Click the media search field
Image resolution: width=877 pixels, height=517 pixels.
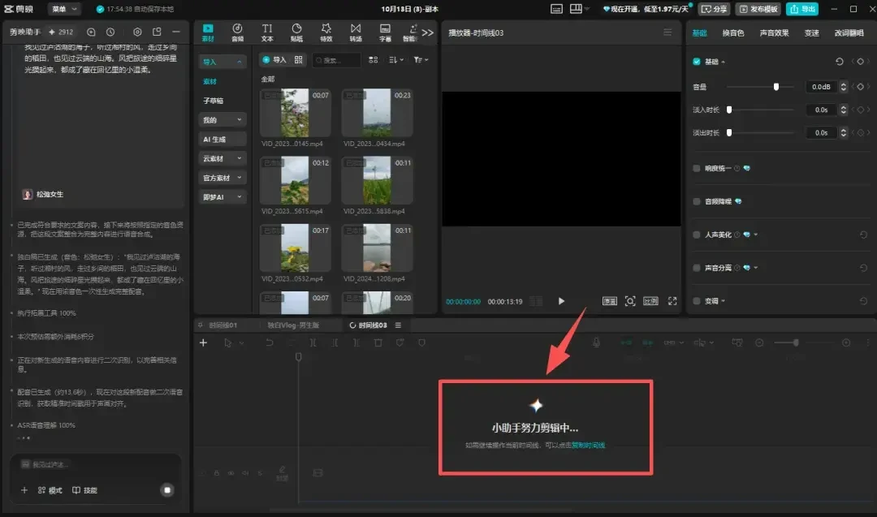coord(337,60)
